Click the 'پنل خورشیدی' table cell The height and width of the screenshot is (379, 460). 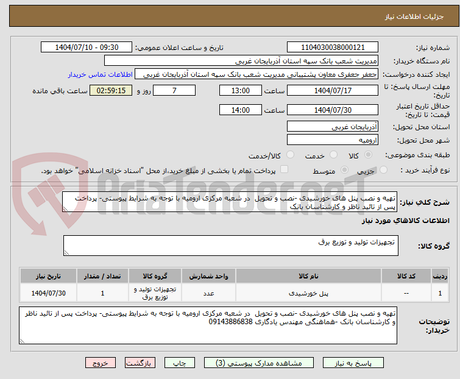[308, 293]
